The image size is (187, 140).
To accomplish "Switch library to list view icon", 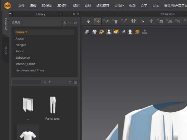I will (x=75, y=82).
